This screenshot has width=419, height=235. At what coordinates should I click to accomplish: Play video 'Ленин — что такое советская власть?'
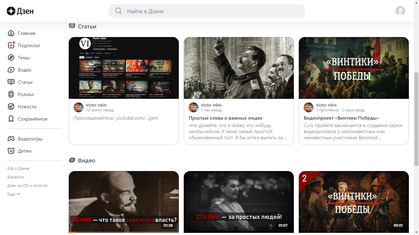pos(124,202)
